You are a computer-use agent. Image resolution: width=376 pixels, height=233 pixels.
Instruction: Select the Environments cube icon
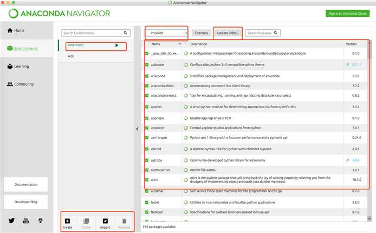(x=10, y=48)
